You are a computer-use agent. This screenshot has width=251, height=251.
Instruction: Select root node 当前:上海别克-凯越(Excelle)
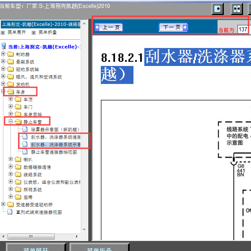[44, 47]
